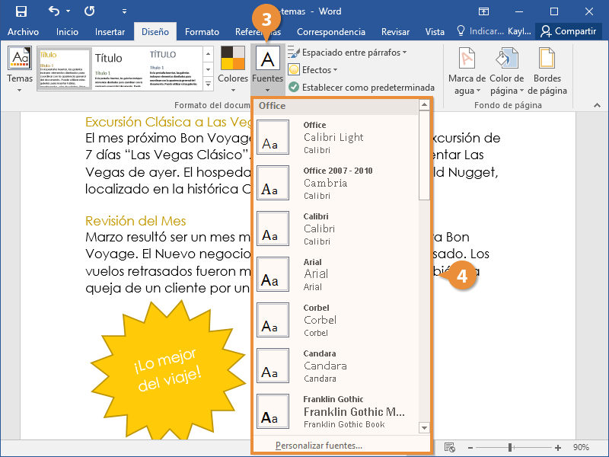Open the Archivo tab

pos(23,32)
